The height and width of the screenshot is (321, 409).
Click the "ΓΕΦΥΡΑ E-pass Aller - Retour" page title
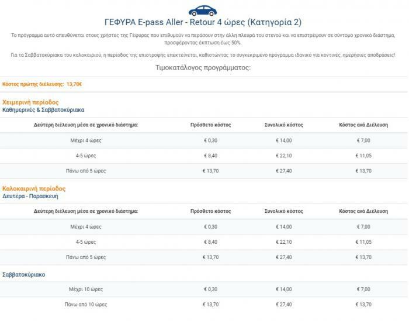point(203,23)
